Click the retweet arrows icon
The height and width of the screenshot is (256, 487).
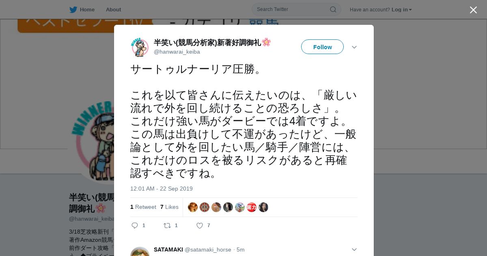click(x=167, y=226)
